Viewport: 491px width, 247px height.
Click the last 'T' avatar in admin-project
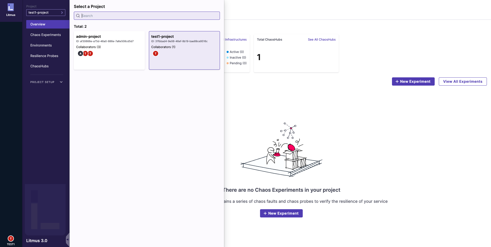pyautogui.click(x=91, y=53)
